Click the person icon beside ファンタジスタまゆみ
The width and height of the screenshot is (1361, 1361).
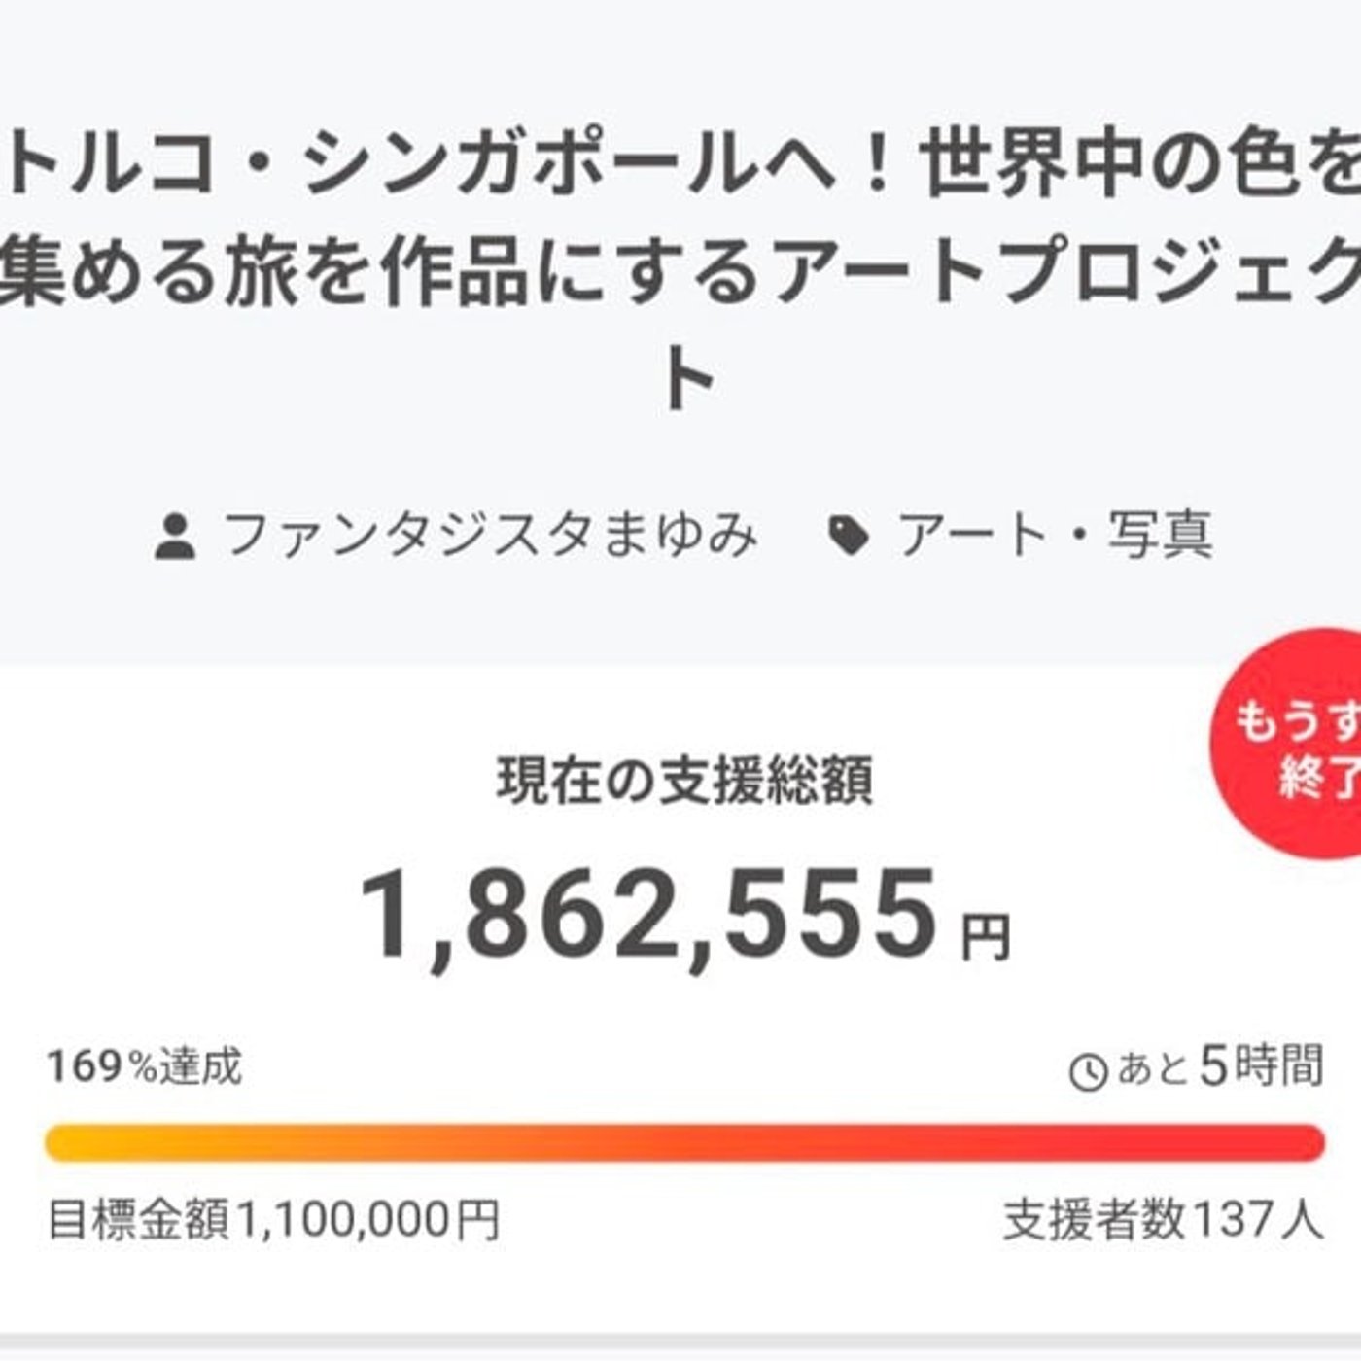point(176,538)
